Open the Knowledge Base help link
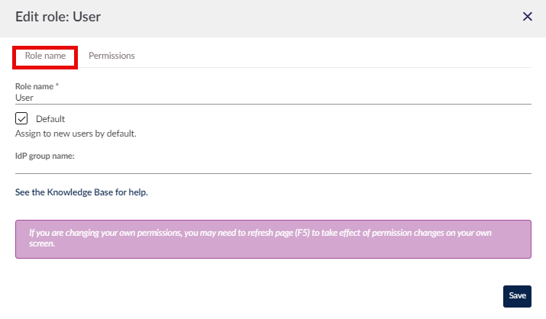This screenshot has height=319, width=546. coord(81,192)
